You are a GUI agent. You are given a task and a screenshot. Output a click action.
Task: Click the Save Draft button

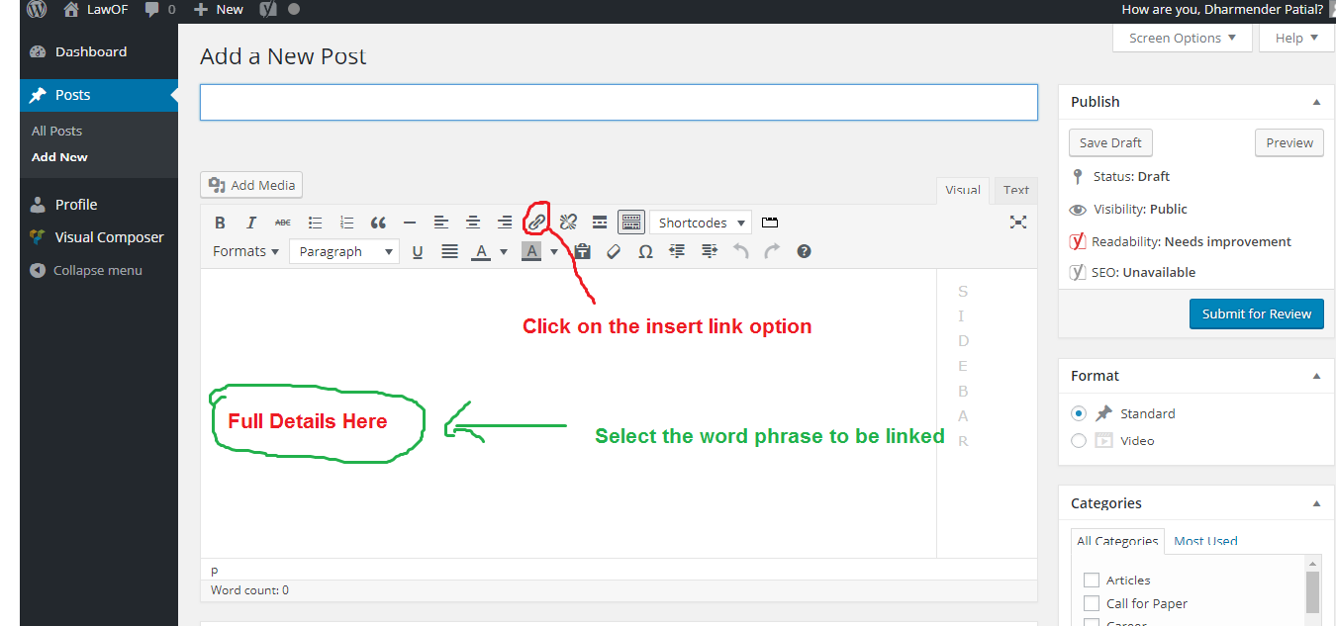(x=1110, y=142)
